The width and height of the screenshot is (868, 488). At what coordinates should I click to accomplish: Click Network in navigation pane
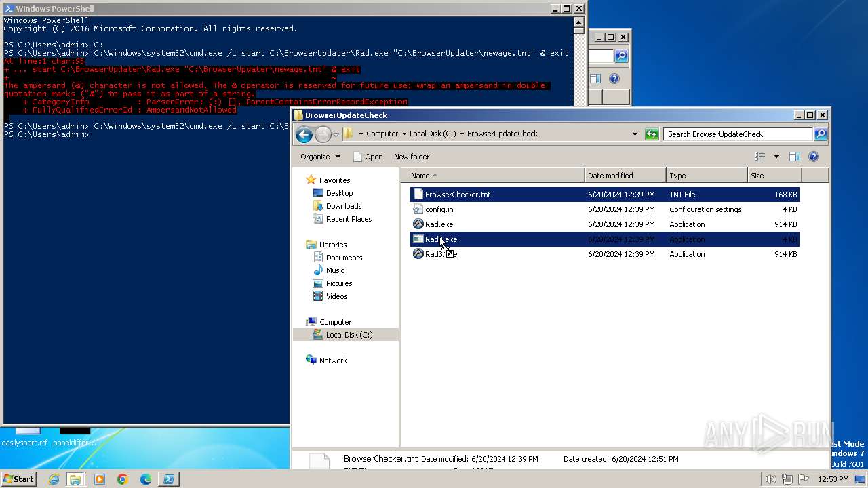pos(333,361)
